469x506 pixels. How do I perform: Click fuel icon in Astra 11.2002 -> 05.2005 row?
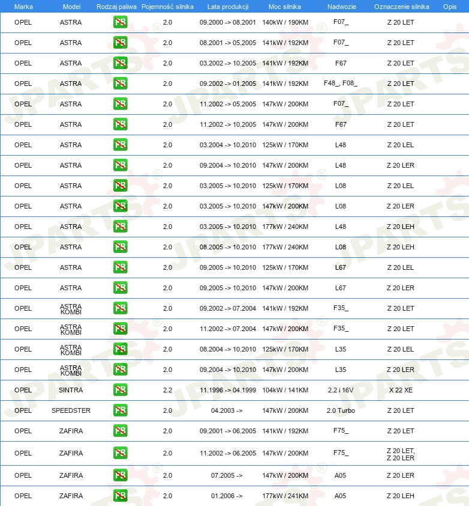coord(120,104)
